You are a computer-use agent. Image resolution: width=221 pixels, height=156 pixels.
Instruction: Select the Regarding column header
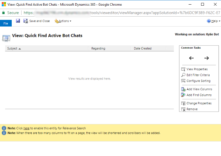tap(109, 48)
